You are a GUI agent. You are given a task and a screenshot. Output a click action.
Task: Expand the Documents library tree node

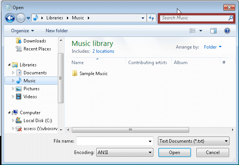click(x=13, y=73)
